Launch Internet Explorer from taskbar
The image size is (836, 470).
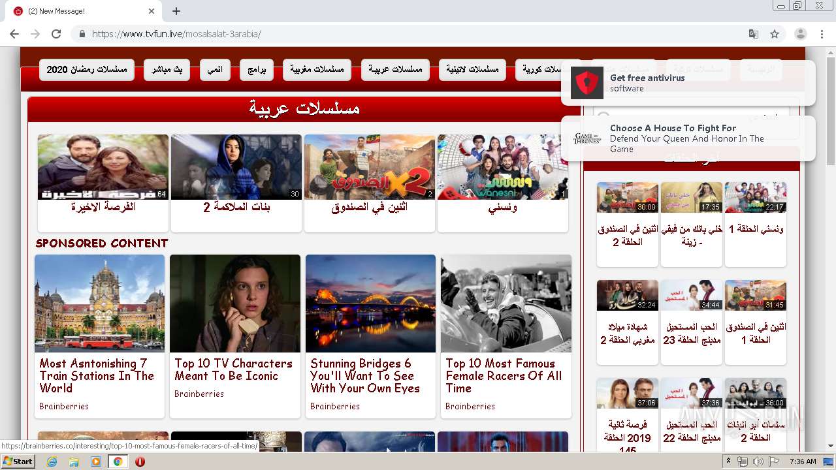click(x=52, y=462)
